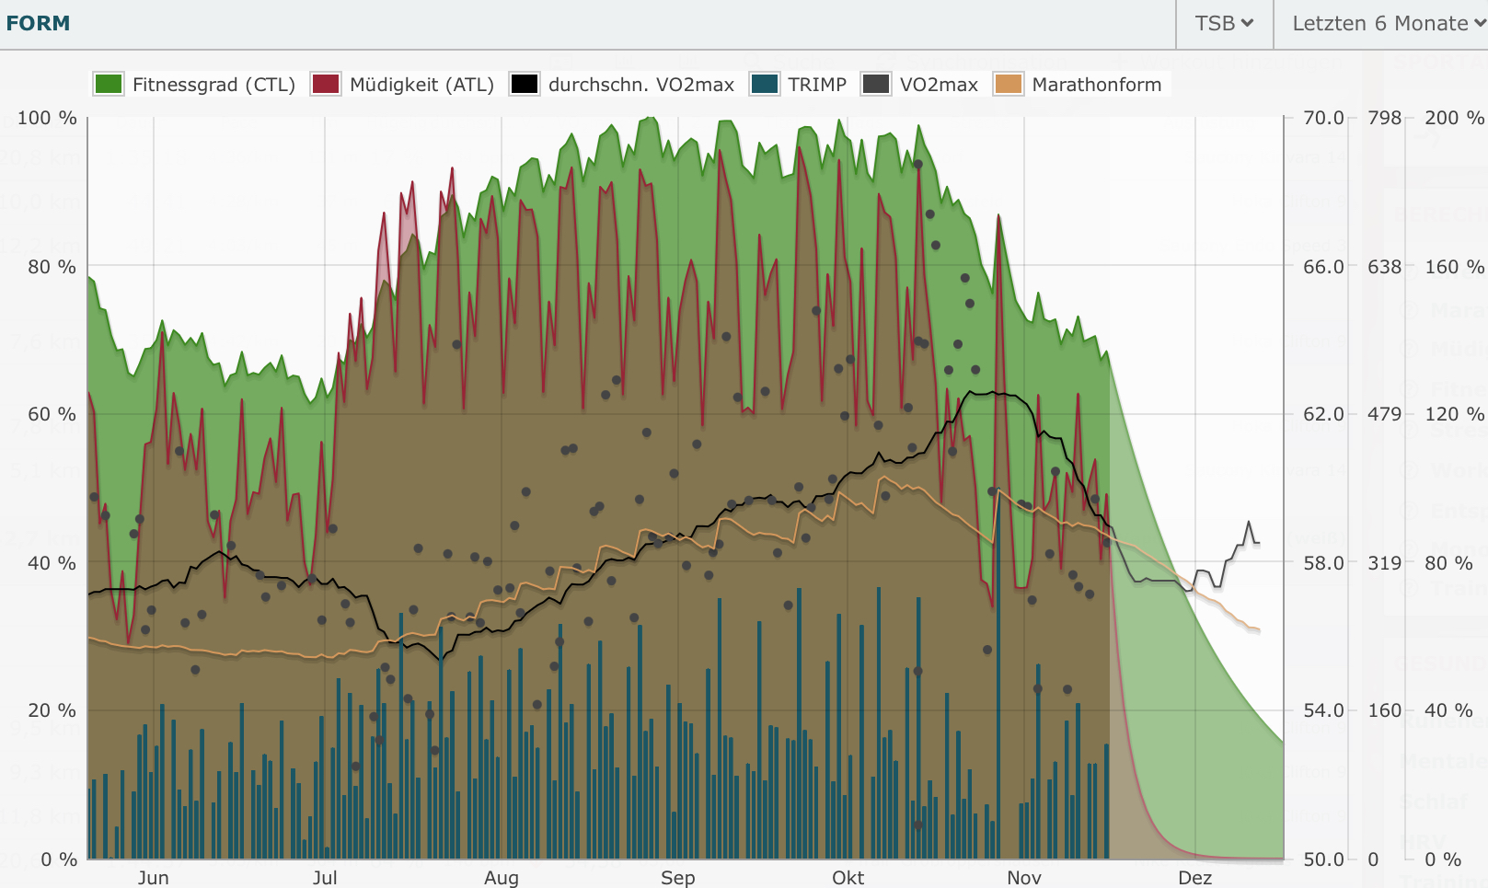The image size is (1488, 888).
Task: Click the 200 % right axis label
Action: [x=1454, y=118]
